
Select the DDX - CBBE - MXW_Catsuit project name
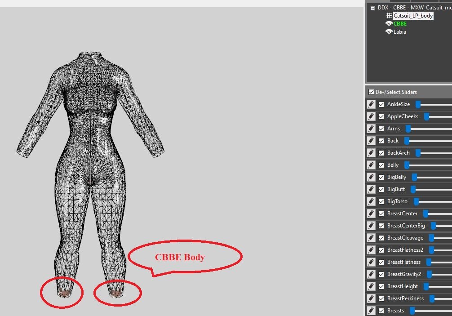tap(415, 8)
